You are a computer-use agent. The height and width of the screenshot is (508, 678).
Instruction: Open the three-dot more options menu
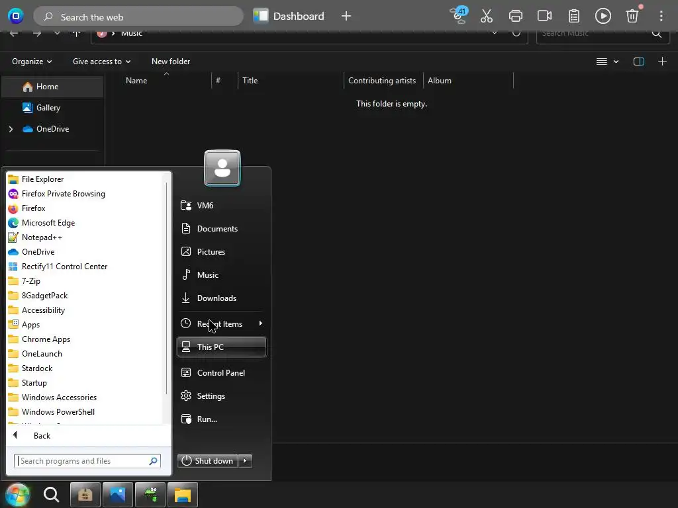(x=661, y=16)
